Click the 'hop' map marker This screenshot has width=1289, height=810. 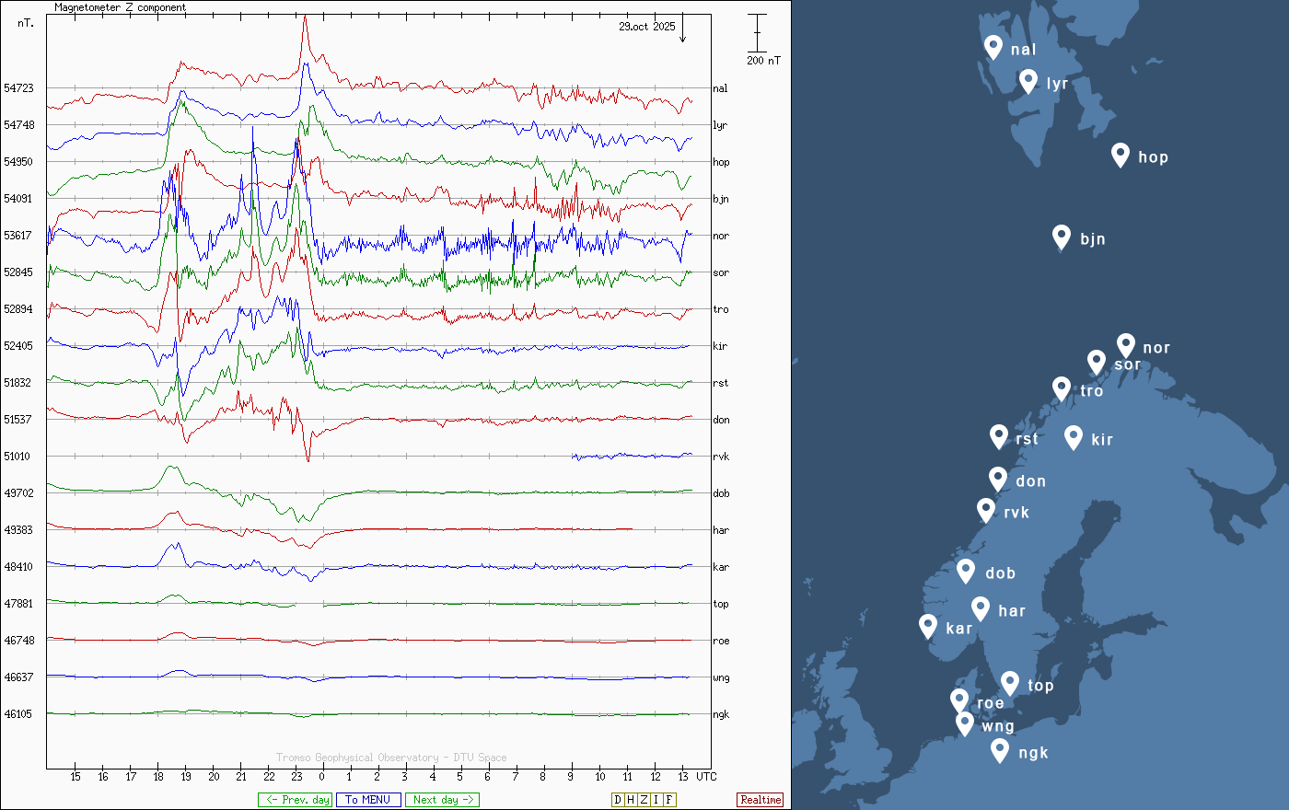click(1120, 155)
